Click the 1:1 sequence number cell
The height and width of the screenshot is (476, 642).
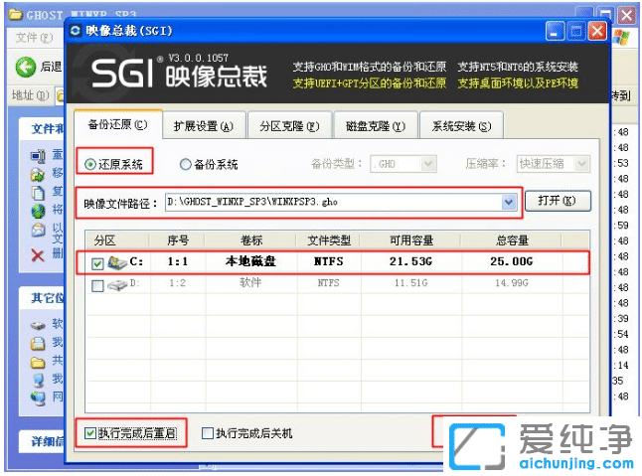pos(177,261)
